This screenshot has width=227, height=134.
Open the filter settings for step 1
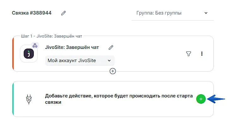188,54
